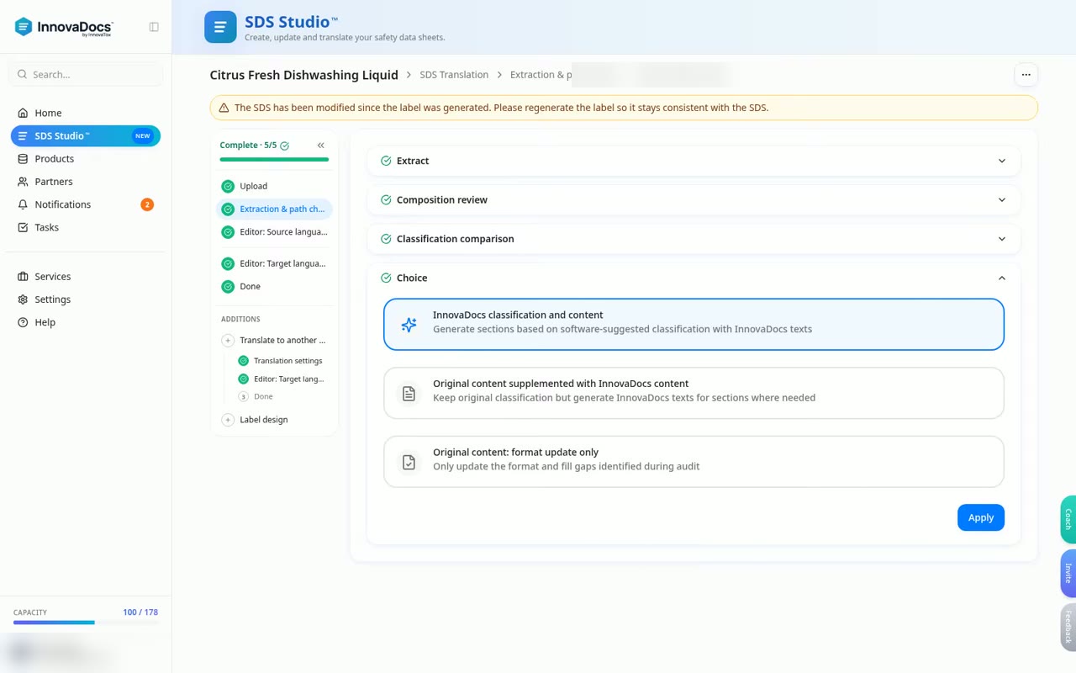Open the Translation settings sub-step

point(282,361)
